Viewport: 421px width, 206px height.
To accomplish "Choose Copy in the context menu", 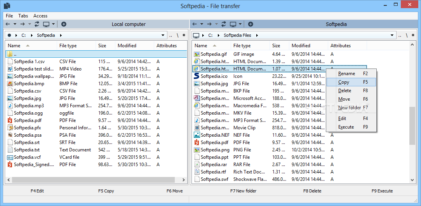I will tap(351, 82).
